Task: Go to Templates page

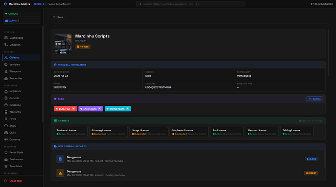Action: coord(21,166)
